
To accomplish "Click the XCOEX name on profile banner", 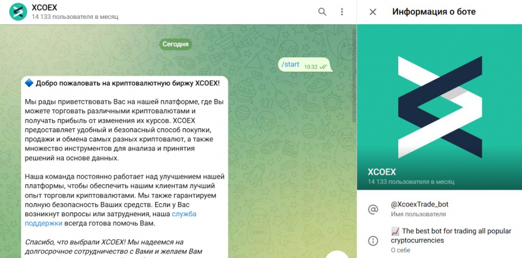I will 382,172.
